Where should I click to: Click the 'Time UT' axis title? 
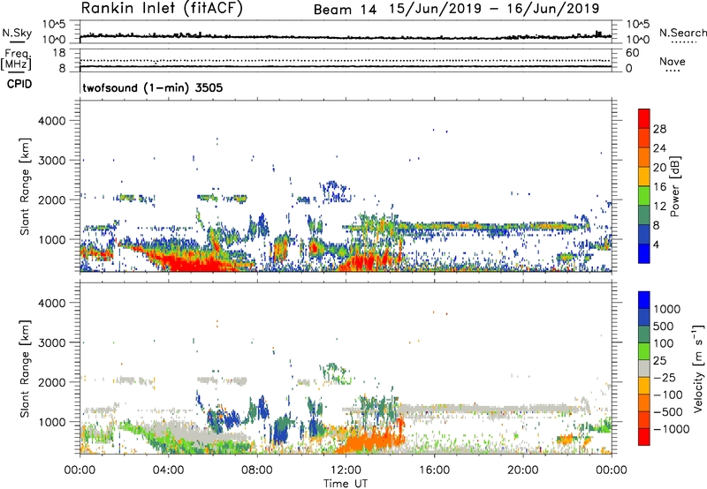click(x=346, y=484)
